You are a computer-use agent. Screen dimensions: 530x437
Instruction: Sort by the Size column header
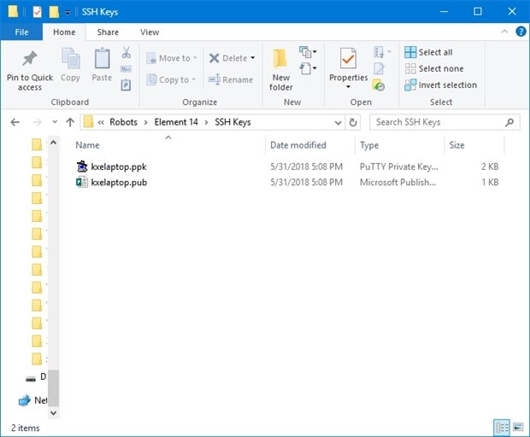(x=456, y=145)
